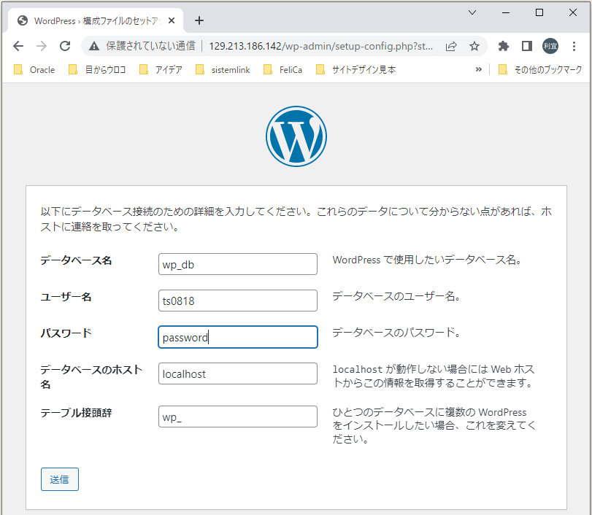Viewport: 592px width, 515px height.
Task: Open the tab search dropdown chevron
Action: coord(472,12)
